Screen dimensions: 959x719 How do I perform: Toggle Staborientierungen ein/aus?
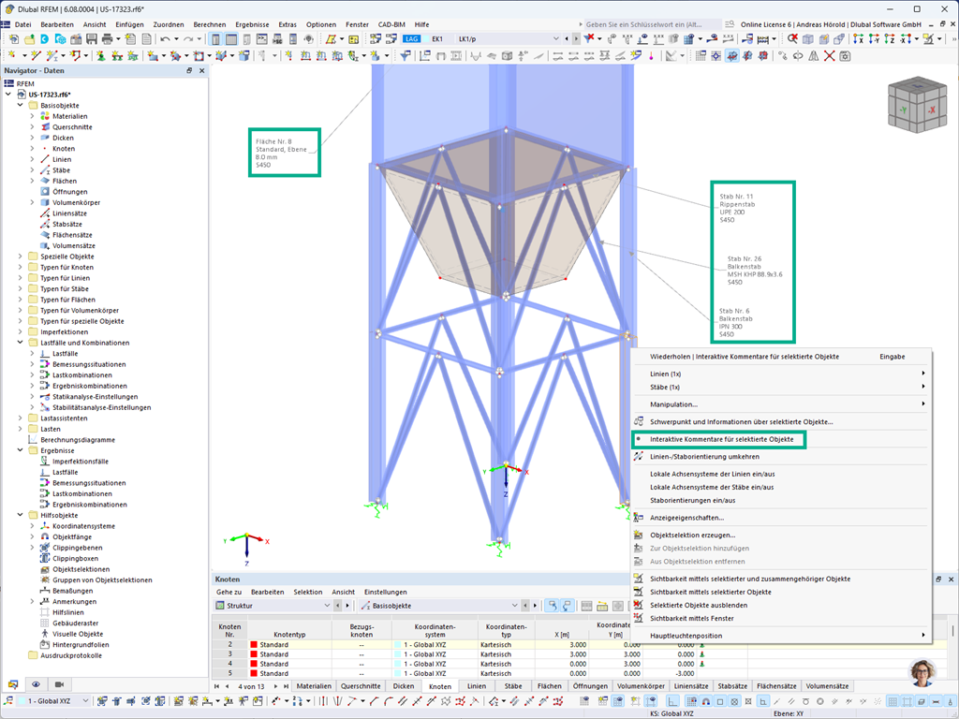692,500
